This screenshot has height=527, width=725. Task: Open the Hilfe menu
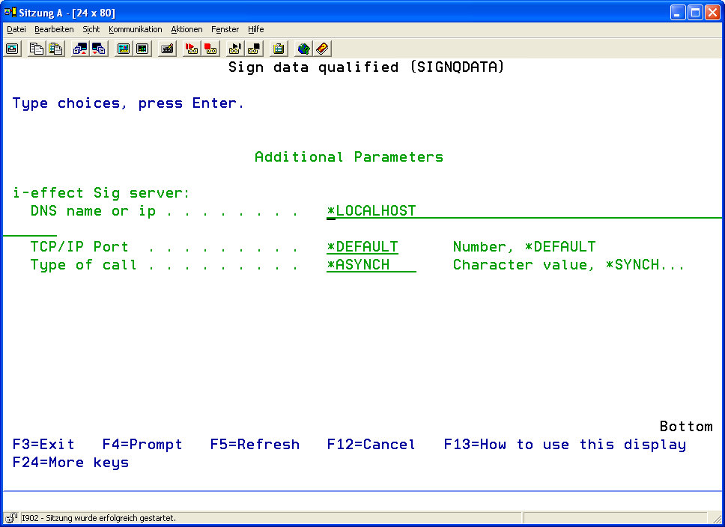(x=255, y=29)
